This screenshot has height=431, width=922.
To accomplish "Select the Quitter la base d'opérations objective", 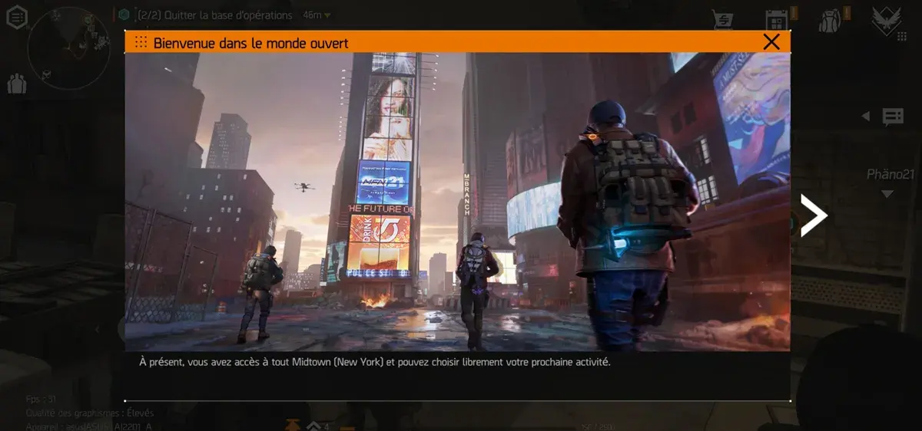I will 214,15.
